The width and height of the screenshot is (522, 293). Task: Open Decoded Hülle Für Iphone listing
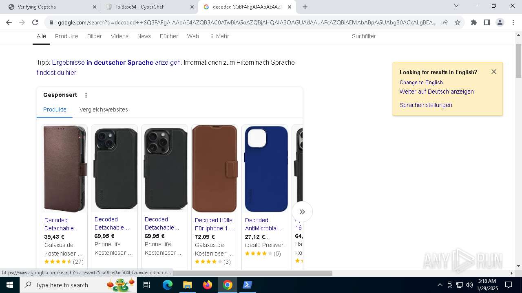pos(214,224)
